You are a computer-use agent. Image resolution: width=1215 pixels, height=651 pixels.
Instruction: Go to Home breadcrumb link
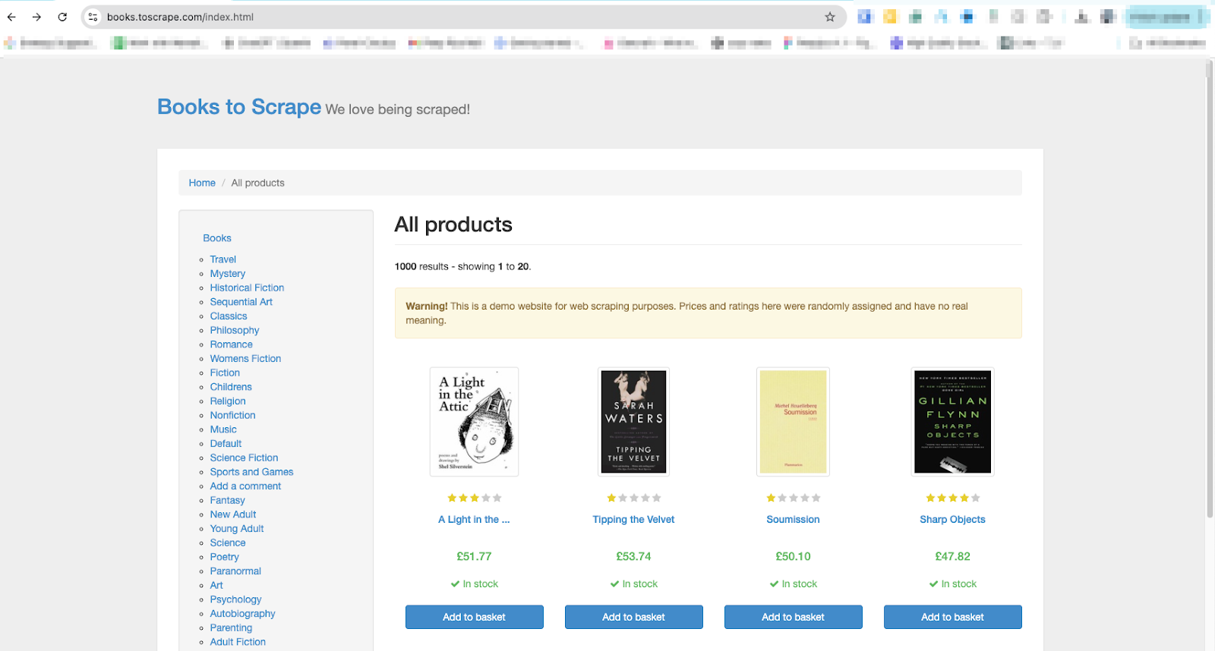202,183
